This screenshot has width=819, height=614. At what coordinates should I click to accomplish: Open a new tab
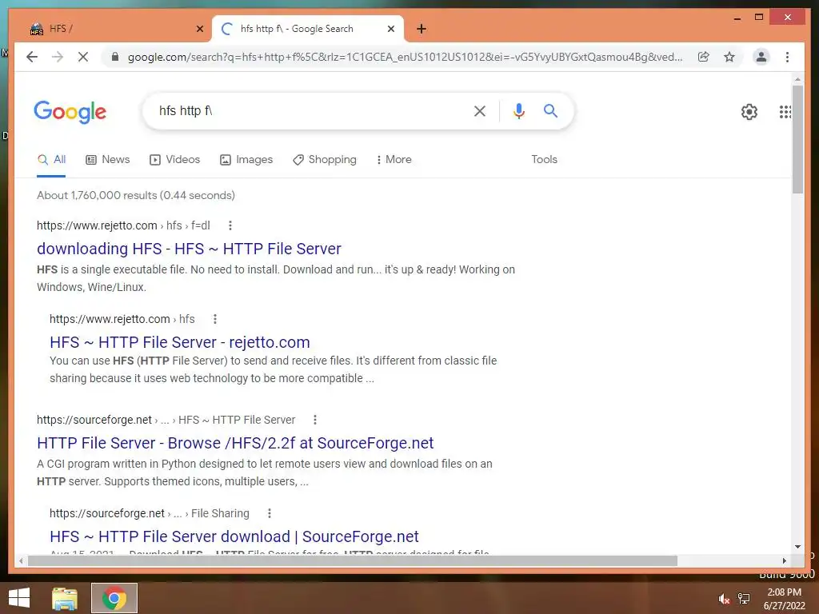421,29
